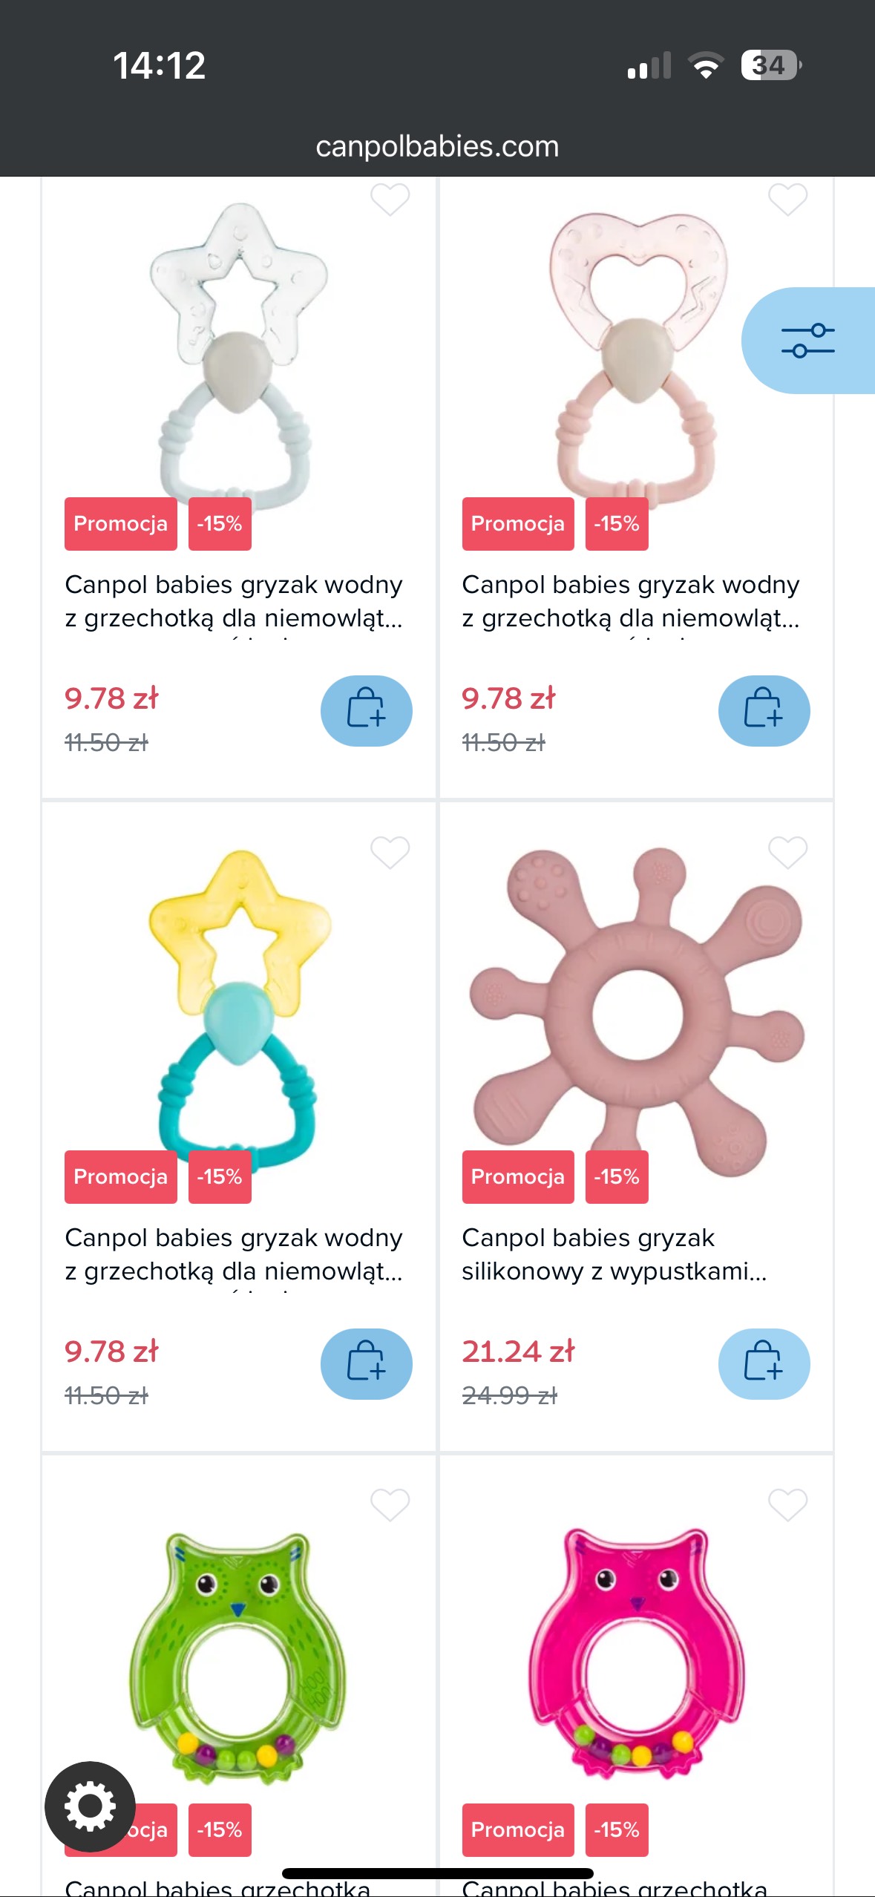Open the pink silicone teether image
The height and width of the screenshot is (1897, 875).
point(636,1009)
